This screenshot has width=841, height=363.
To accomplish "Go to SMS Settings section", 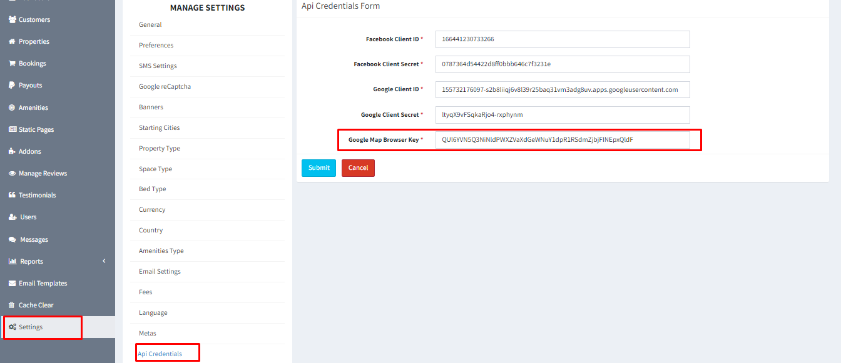I will click(158, 66).
